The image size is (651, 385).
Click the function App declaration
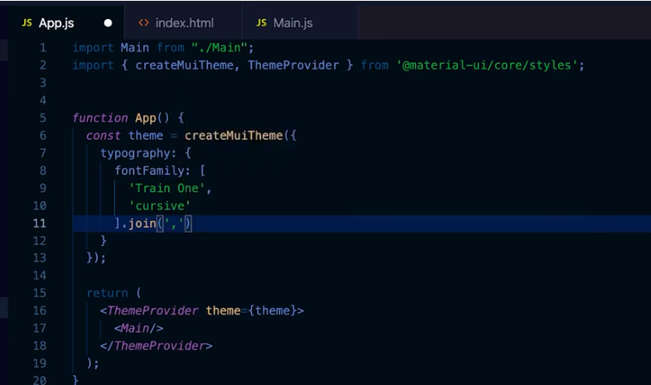(121, 118)
